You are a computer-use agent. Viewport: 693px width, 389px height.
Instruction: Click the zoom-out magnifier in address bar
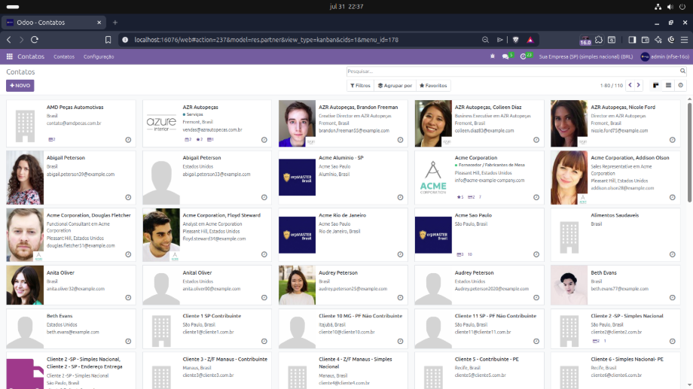point(485,40)
